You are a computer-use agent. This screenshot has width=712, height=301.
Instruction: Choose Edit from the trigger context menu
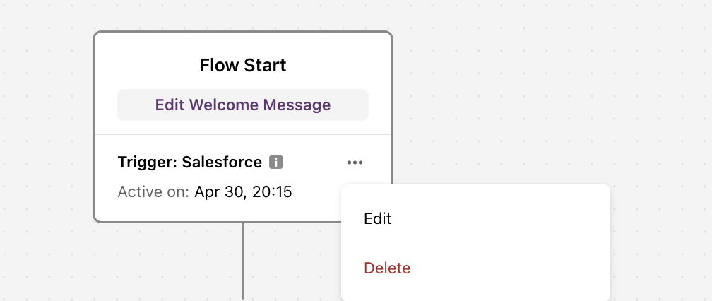pos(378,219)
